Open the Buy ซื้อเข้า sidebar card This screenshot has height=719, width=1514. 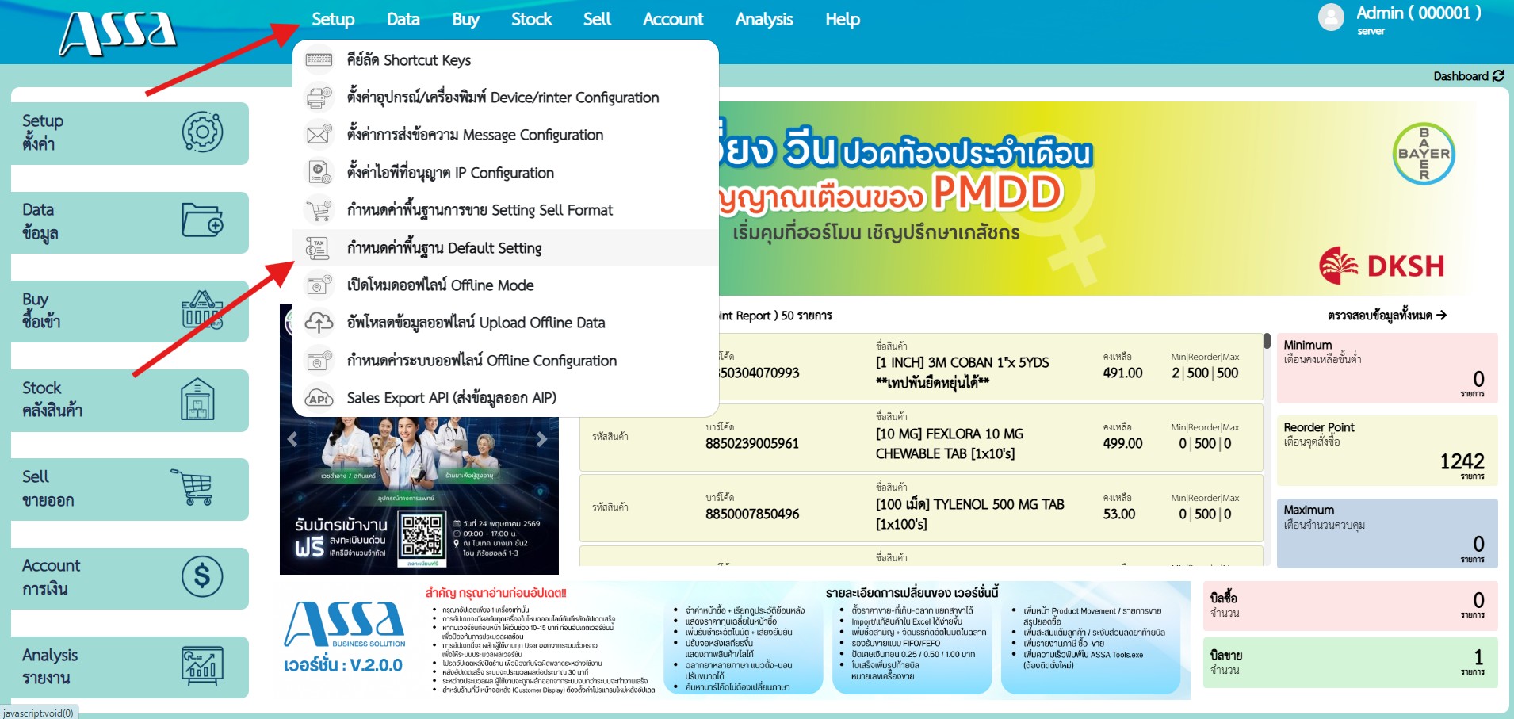tap(130, 312)
